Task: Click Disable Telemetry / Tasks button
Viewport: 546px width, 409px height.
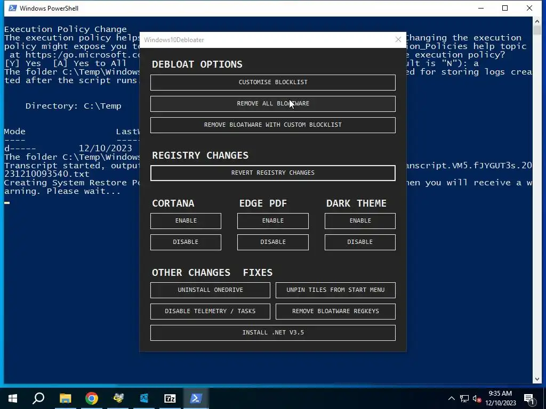Action: [x=210, y=311]
